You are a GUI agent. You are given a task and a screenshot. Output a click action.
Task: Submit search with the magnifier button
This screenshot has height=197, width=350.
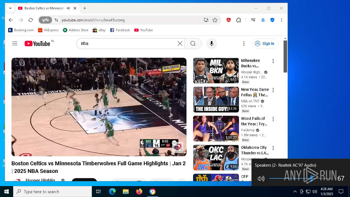[x=193, y=44]
